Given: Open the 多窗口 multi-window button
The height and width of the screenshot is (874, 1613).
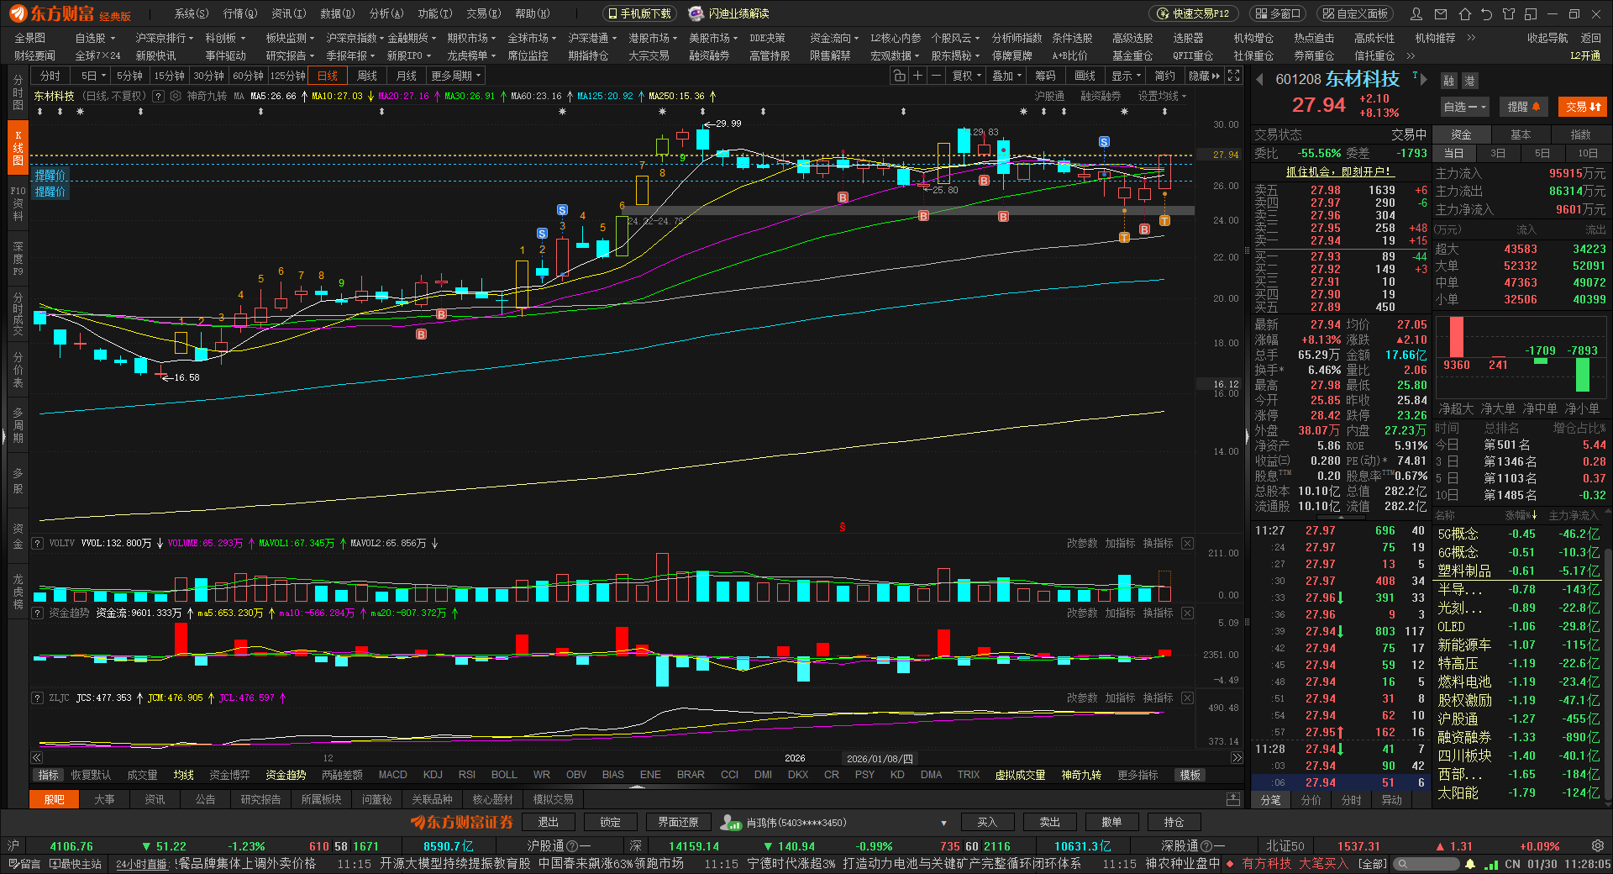Looking at the screenshot, I should tap(1279, 13).
